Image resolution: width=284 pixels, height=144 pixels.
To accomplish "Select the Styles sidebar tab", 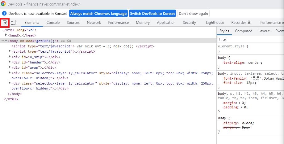I will click(x=224, y=31).
